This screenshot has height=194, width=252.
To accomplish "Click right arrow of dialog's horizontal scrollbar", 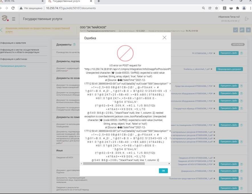I will coord(169,164).
